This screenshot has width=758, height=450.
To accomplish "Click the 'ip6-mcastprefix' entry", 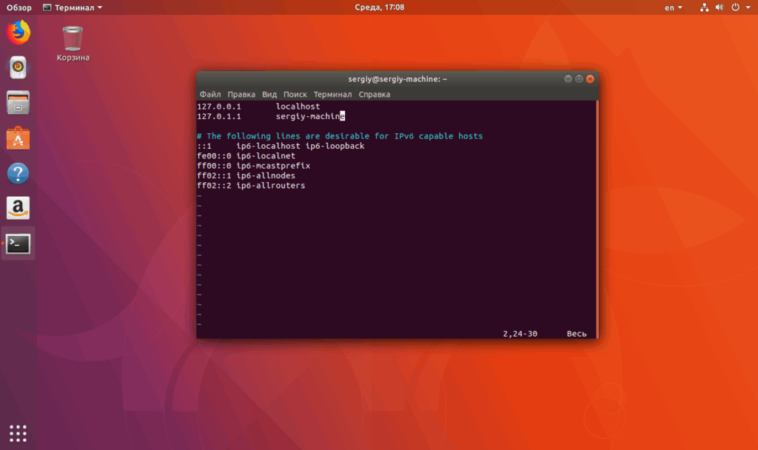I will point(273,166).
